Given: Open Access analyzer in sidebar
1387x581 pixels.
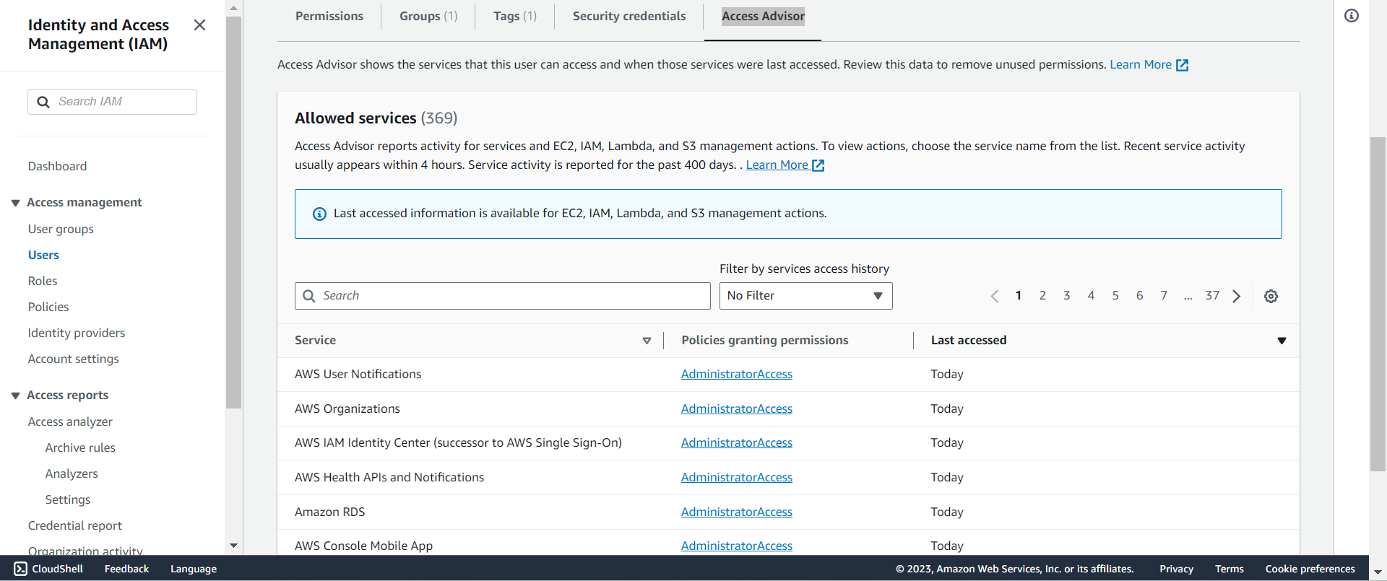Looking at the screenshot, I should pyautogui.click(x=70, y=421).
